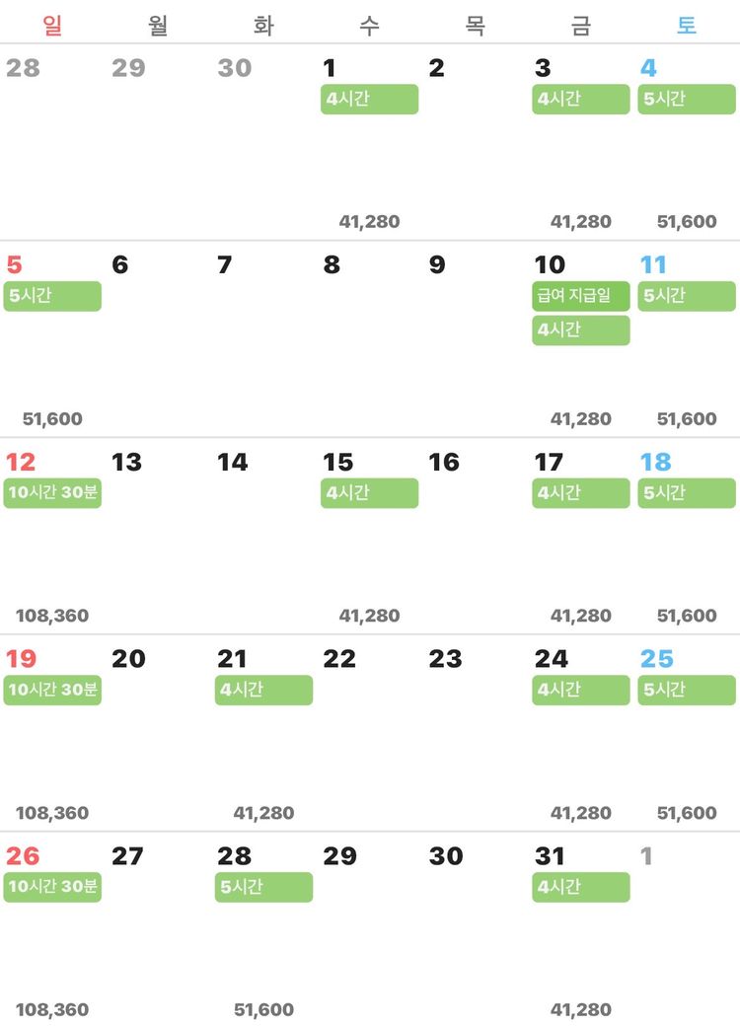The height and width of the screenshot is (1026, 740).
Task: Tap the grayed-out date 29 of the previous month
Action: pyautogui.click(x=128, y=68)
